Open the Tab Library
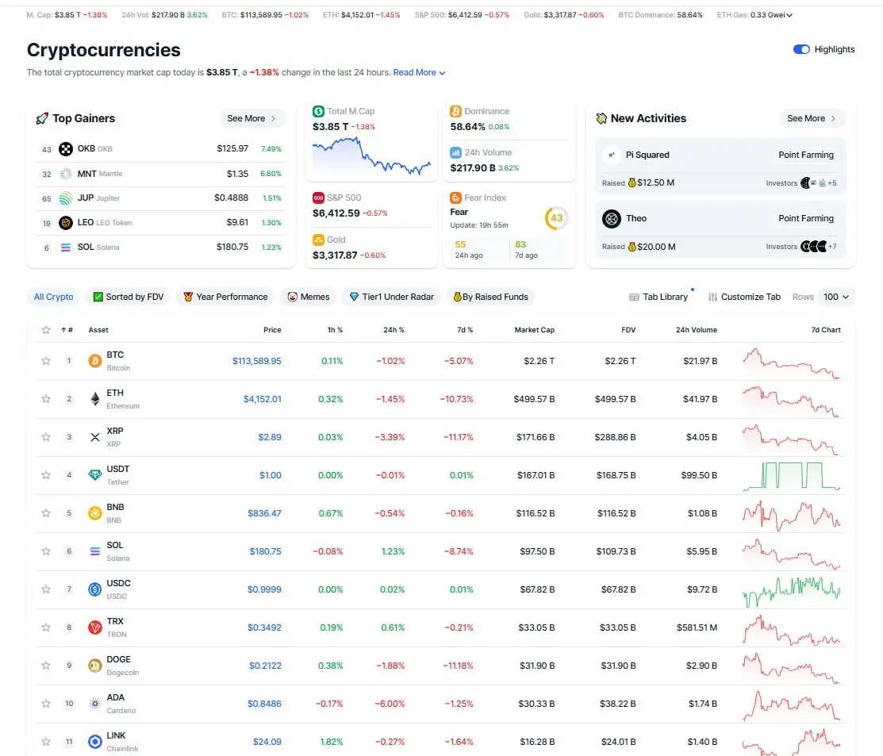The width and height of the screenshot is (883, 756). point(658,297)
